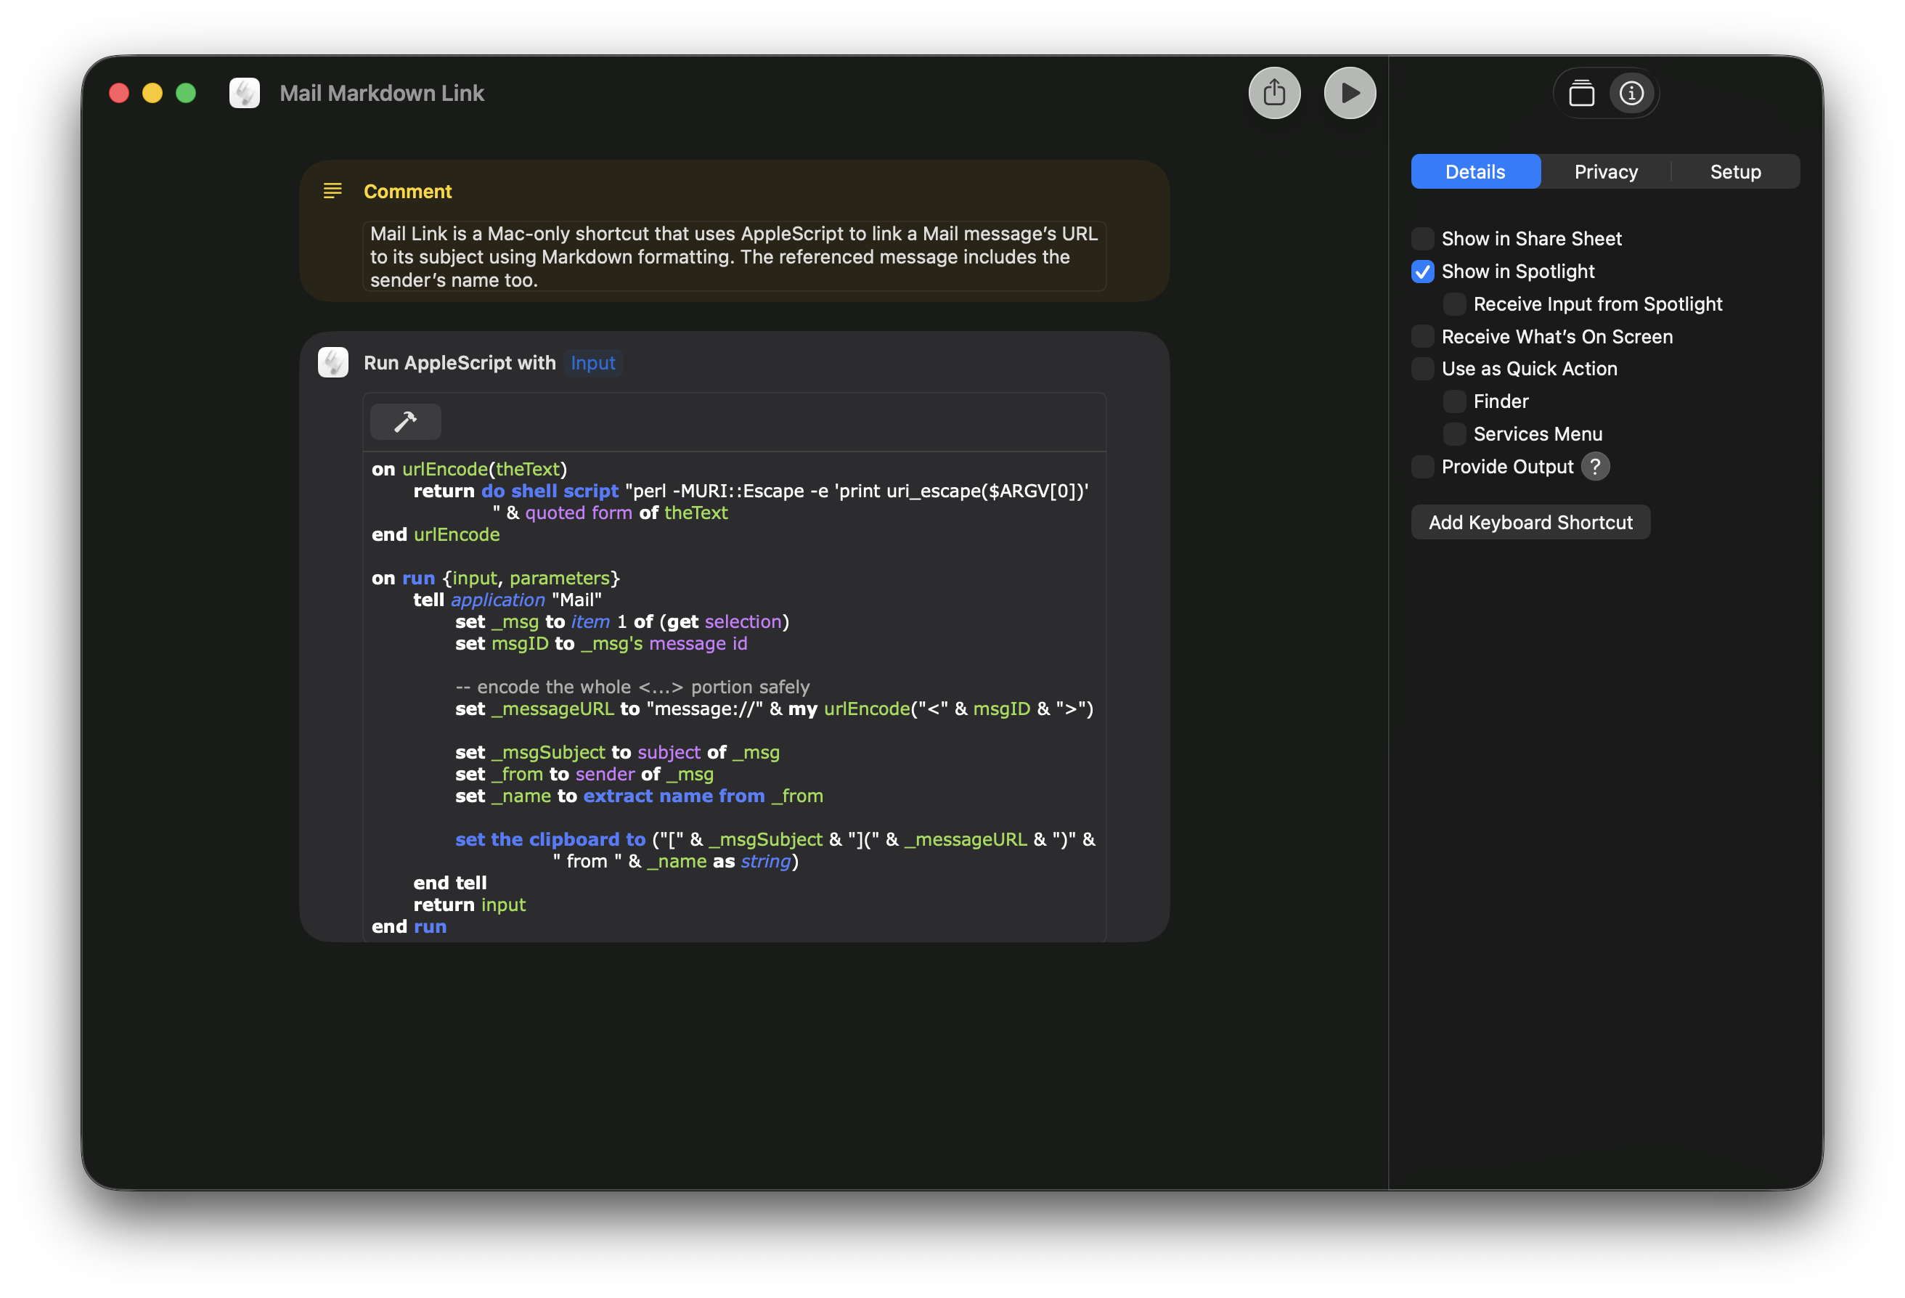Enable Show in Share Sheet
Screen dimensions: 1905x1298
coord(1423,238)
